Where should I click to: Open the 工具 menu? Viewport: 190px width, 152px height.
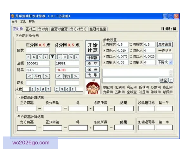(x=23, y=22)
